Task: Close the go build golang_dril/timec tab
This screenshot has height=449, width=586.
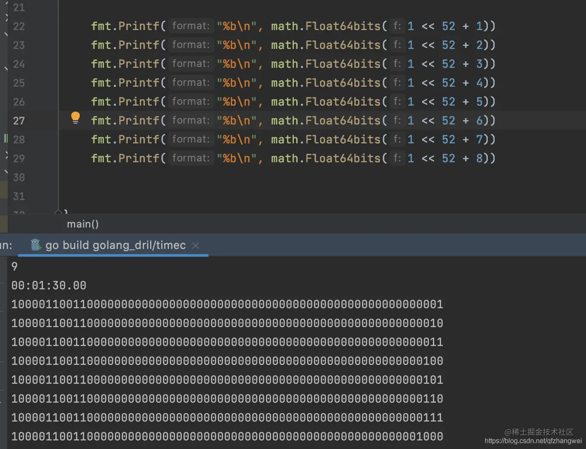Action: [x=196, y=246]
